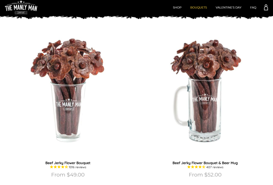Select the From $52.00 price
Viewport: 273px width, 185px height.
click(205, 175)
